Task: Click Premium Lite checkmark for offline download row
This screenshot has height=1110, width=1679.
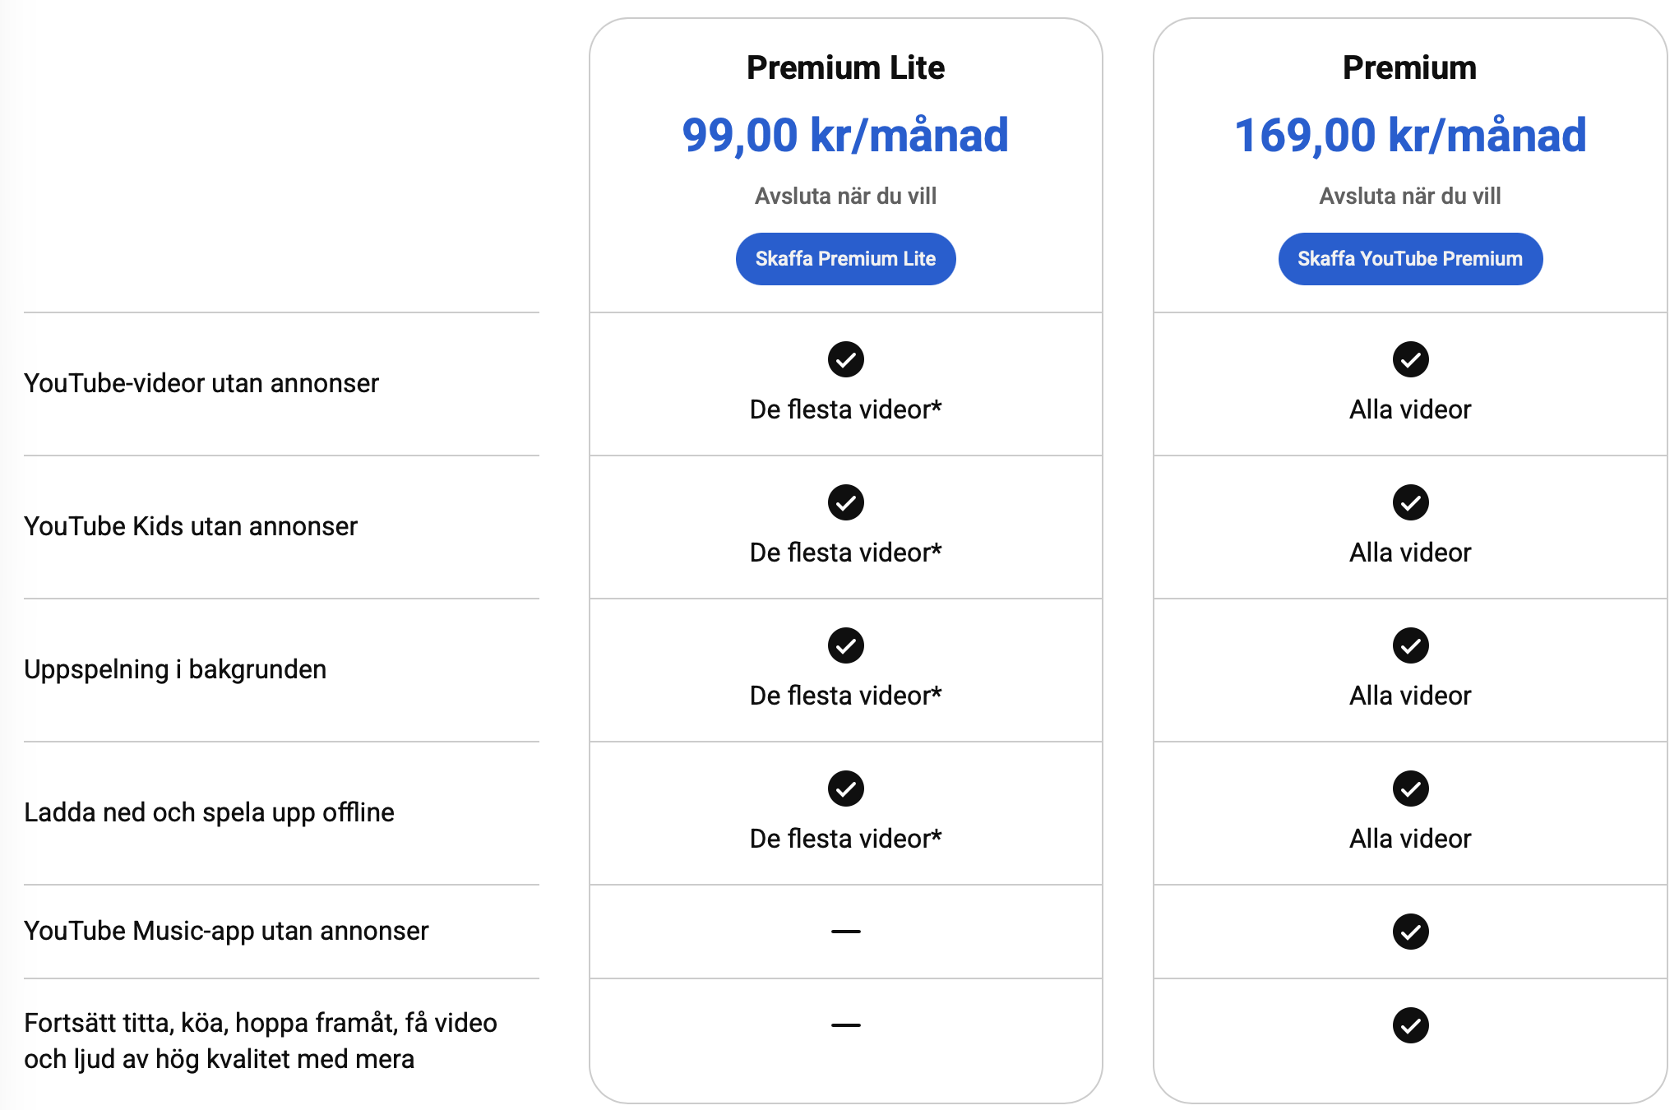Action: (x=846, y=789)
